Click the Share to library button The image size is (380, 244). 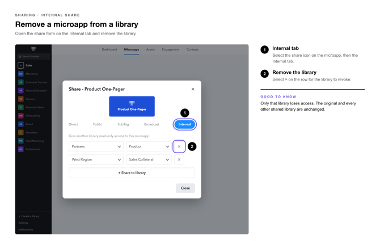(132, 173)
